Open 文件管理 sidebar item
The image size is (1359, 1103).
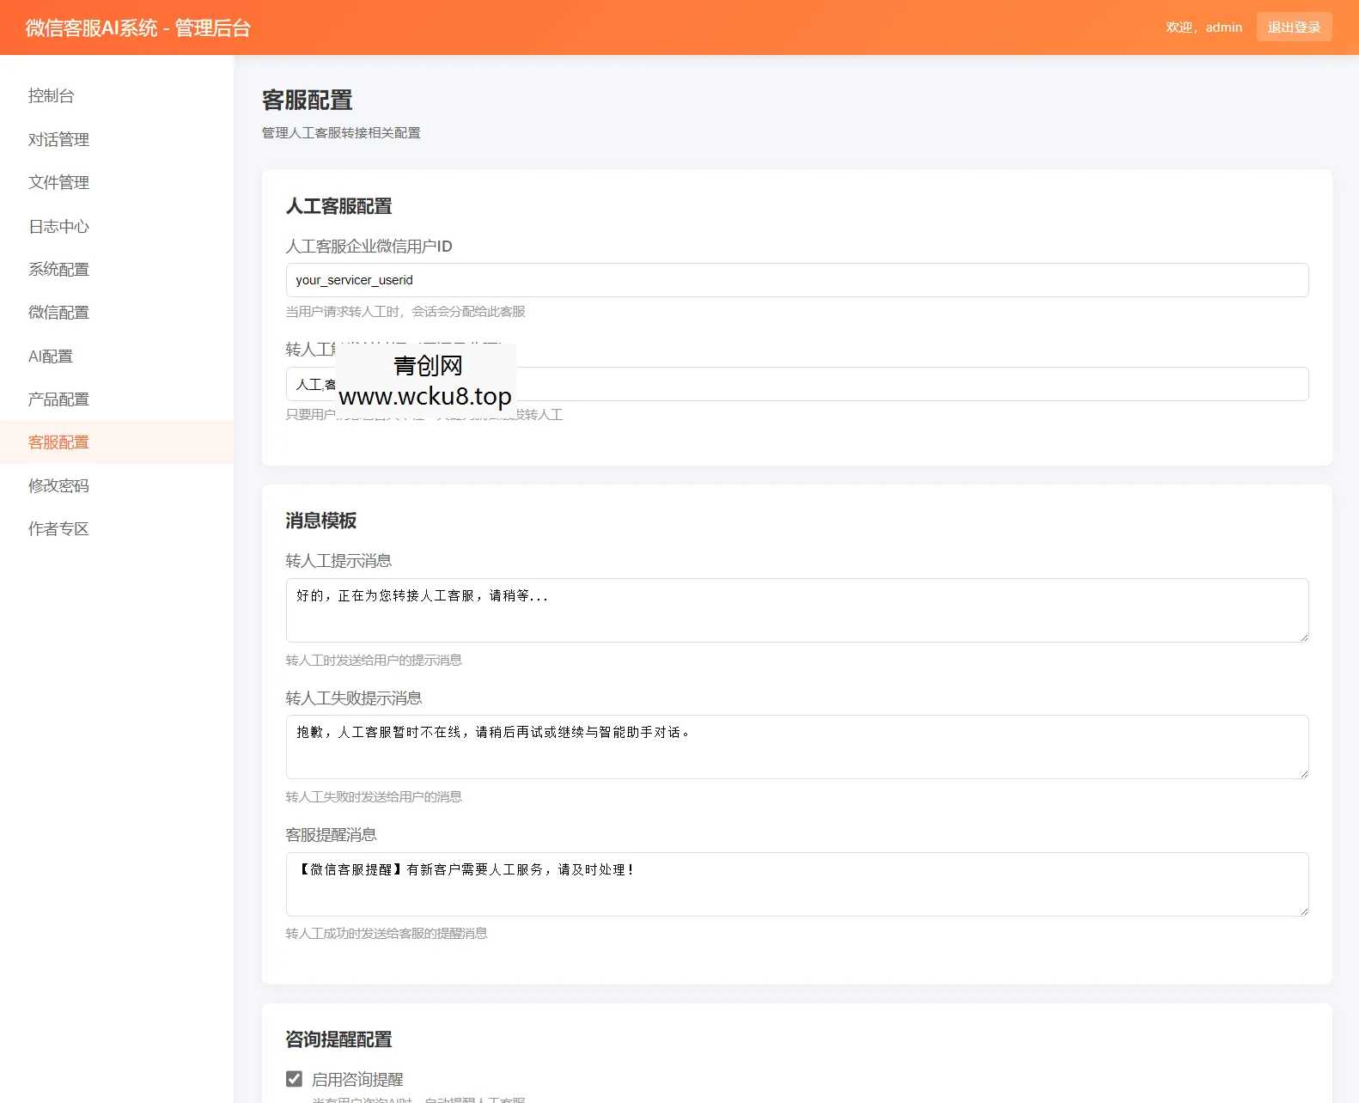[x=117, y=182]
